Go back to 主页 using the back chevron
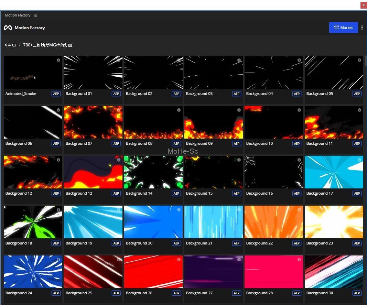Viewport: 367px width, 305px height. (6, 45)
